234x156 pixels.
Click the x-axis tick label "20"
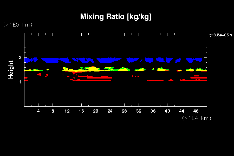pyautogui.click(x=96, y=111)
